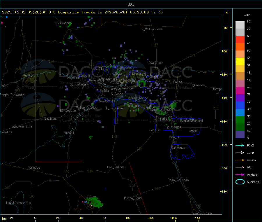Click the Nihuil location label

pyautogui.click(x=69, y=133)
